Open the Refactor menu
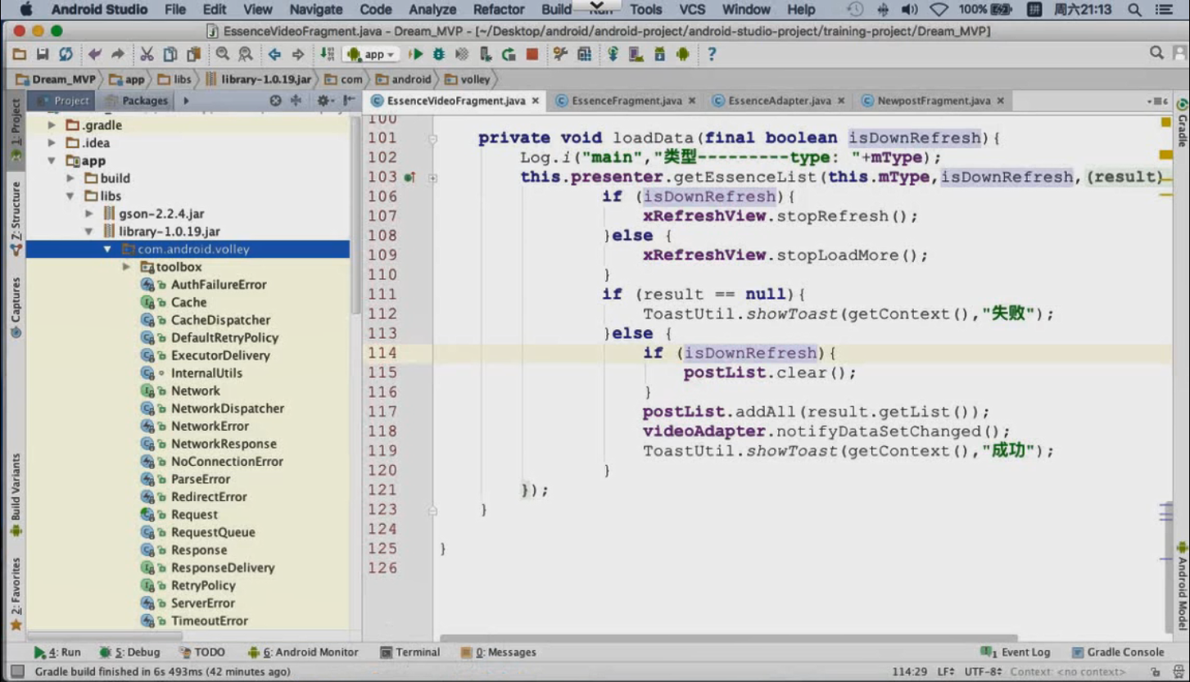Viewport: 1190px width, 682px height. click(498, 10)
